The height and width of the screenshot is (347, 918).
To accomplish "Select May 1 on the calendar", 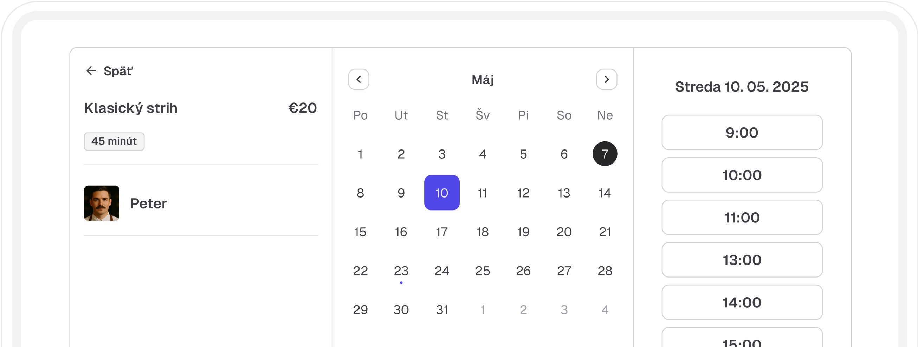I will [360, 154].
